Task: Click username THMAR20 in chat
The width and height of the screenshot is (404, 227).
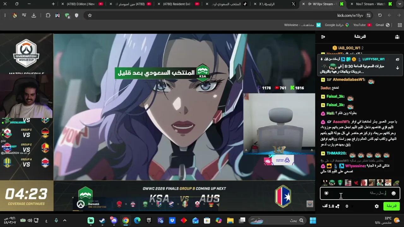Action: coord(336,154)
